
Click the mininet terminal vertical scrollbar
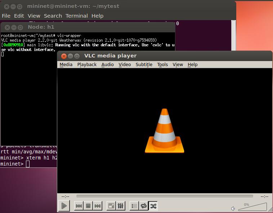pos(233,36)
